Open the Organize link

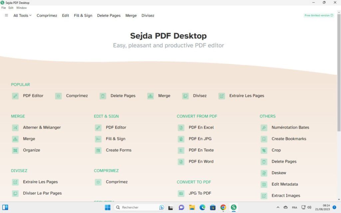tap(32, 150)
